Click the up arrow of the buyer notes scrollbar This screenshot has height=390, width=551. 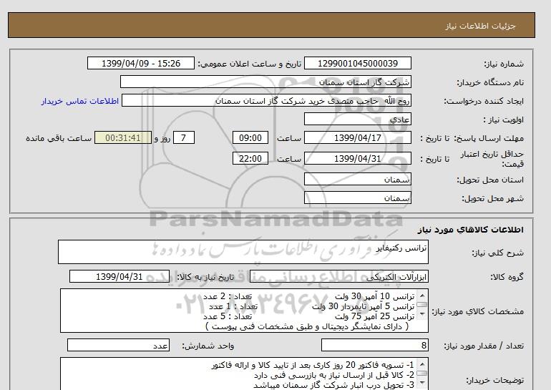click(422, 364)
